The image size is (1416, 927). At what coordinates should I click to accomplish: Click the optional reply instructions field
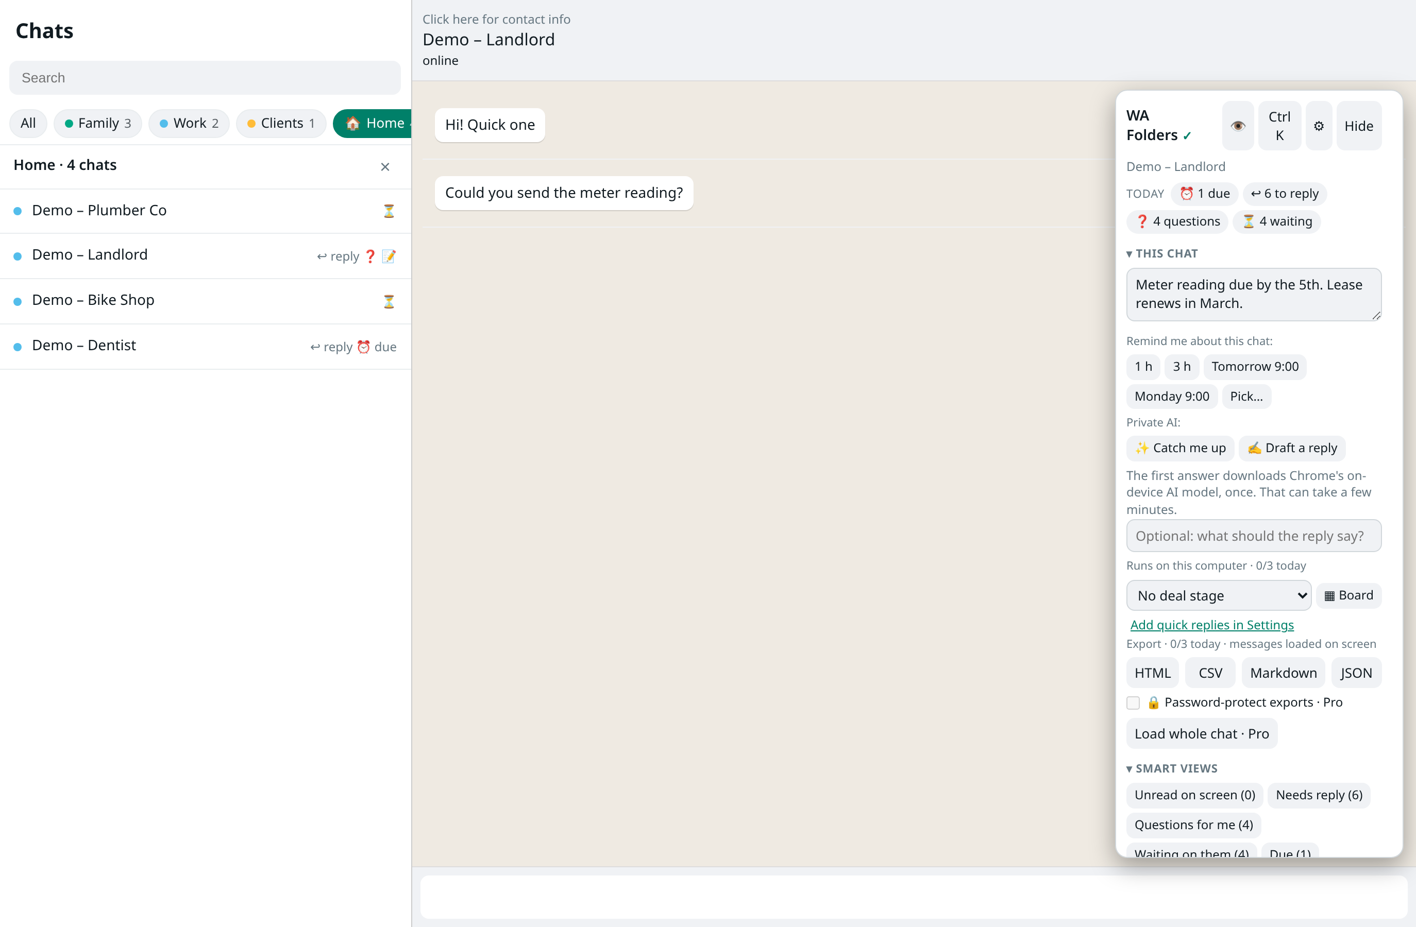click(x=1254, y=536)
